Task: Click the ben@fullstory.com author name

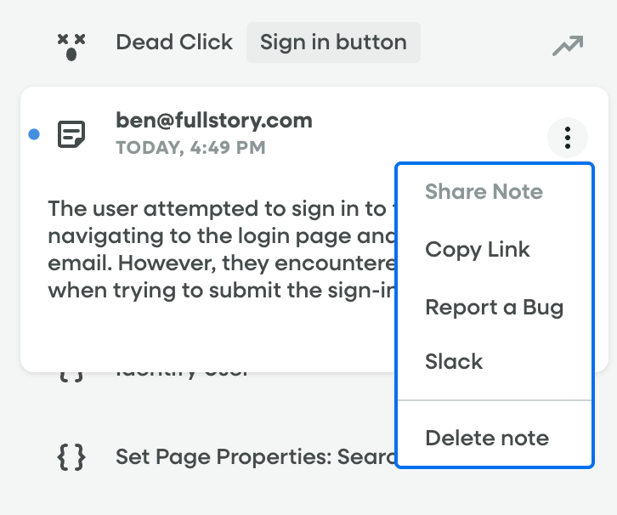Action: pos(214,121)
